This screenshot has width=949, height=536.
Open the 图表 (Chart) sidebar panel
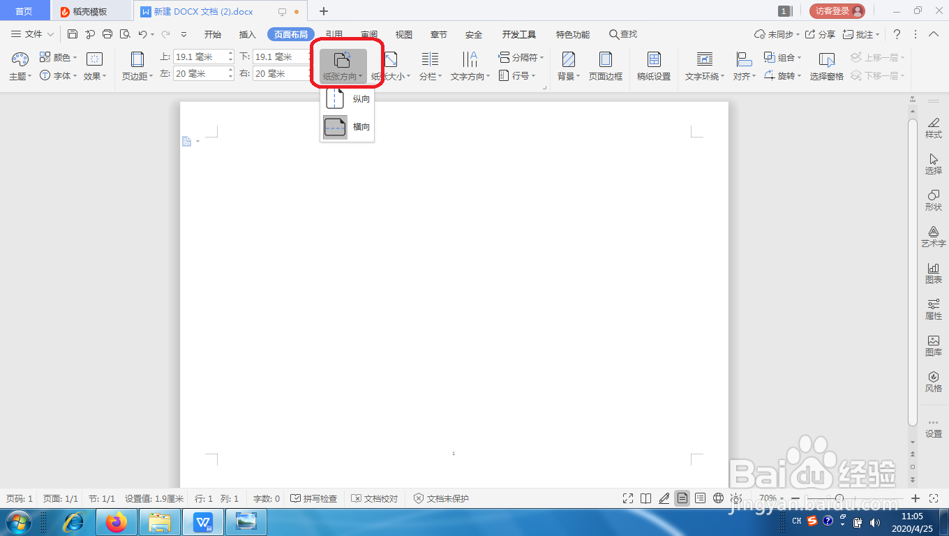point(934,273)
